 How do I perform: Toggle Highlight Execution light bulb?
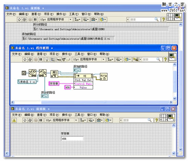(x=47, y=60)
